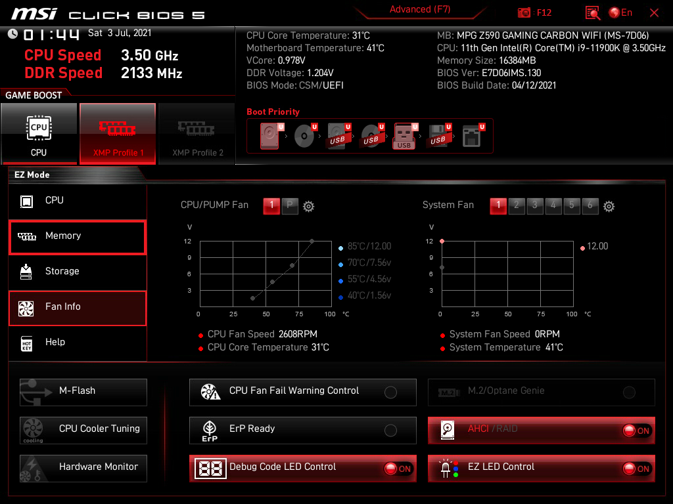Screen dimensions: 673x504
Task: Select USB key boot priority device
Action: [405, 136]
